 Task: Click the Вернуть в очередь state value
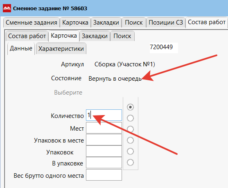115,79
